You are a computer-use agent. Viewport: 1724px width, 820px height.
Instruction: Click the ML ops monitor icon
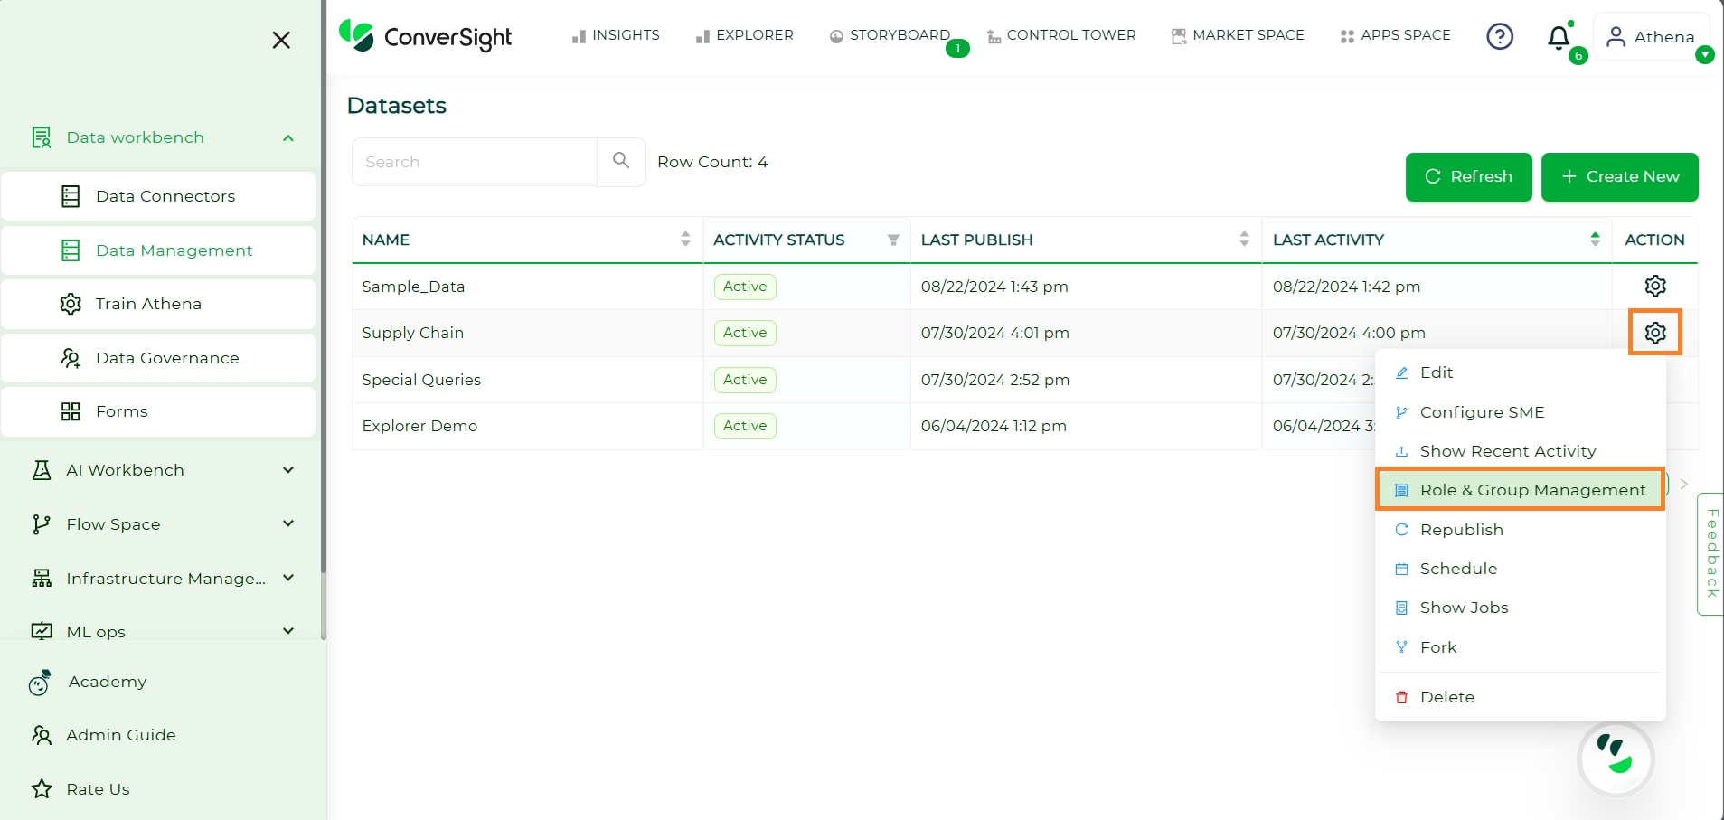42,631
